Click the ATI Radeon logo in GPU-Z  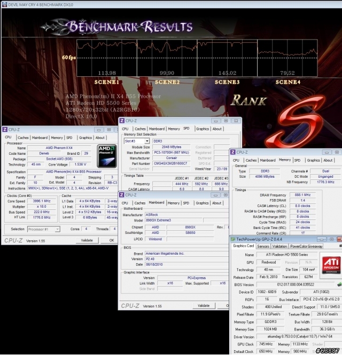point(331,265)
